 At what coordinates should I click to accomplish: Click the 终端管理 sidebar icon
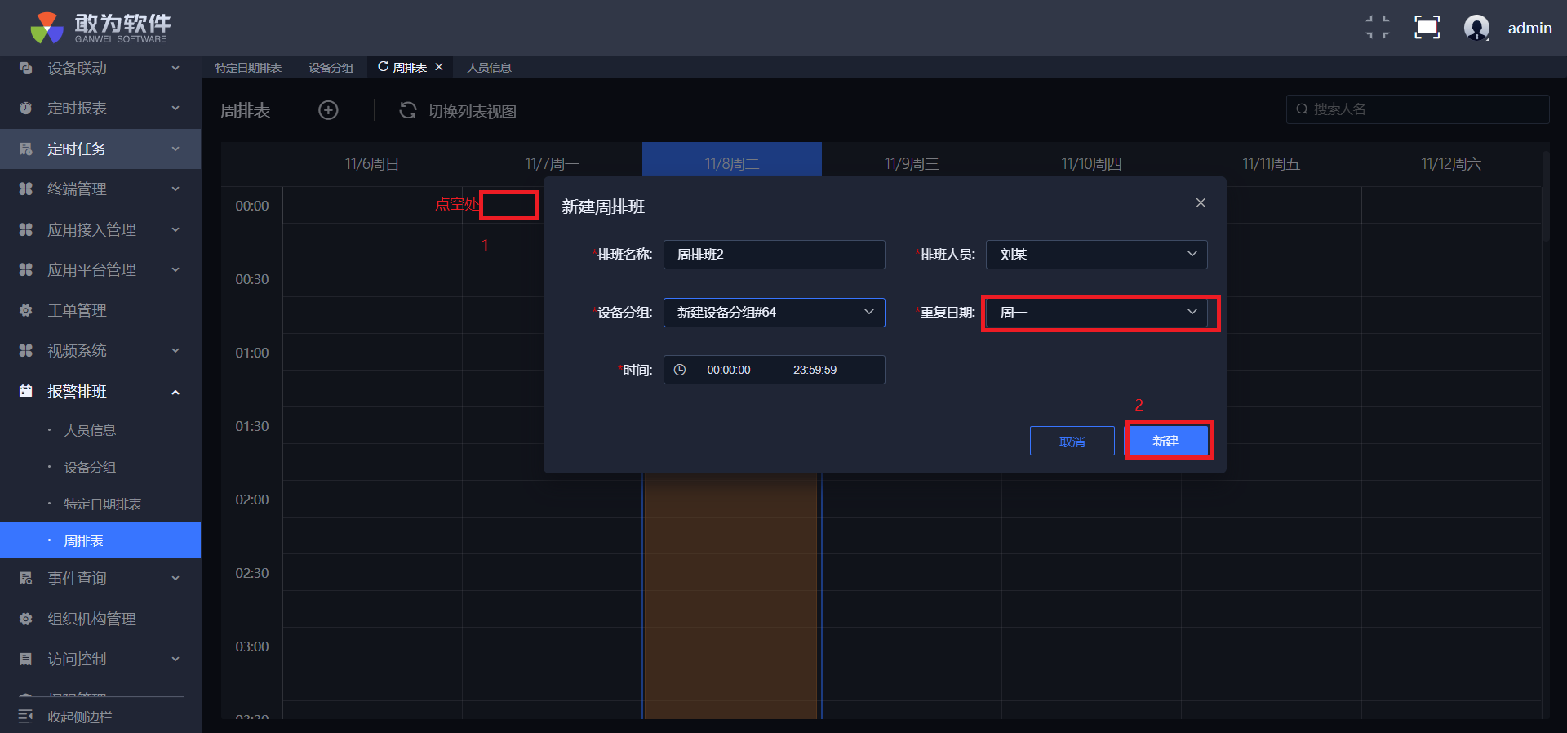coord(25,189)
